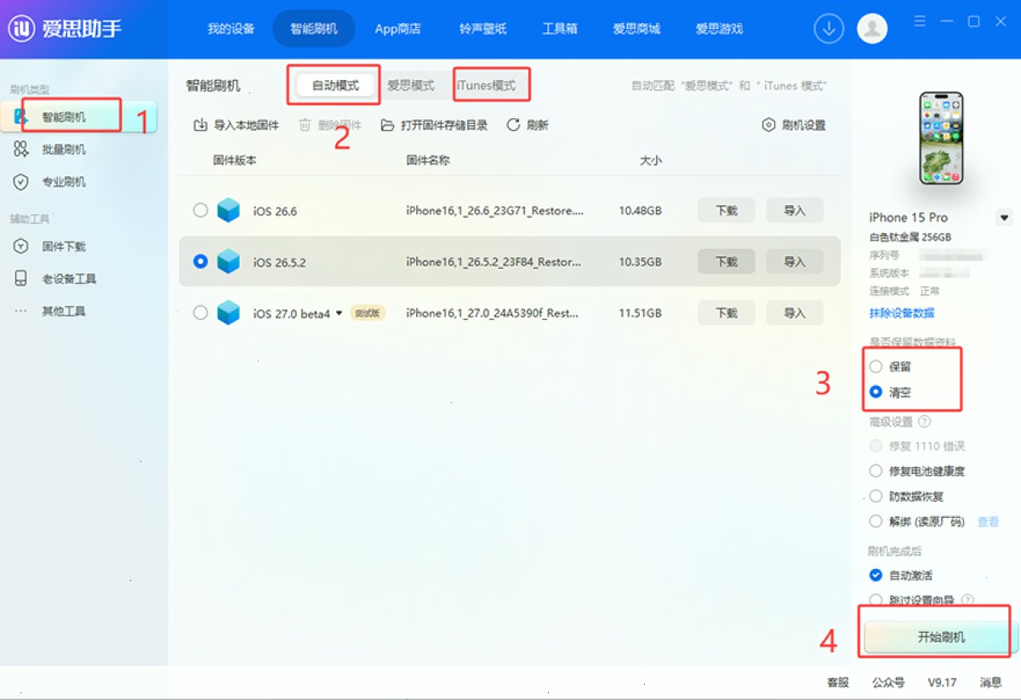Click 公众号 in the status bar
The width and height of the screenshot is (1021, 700).
click(888, 682)
